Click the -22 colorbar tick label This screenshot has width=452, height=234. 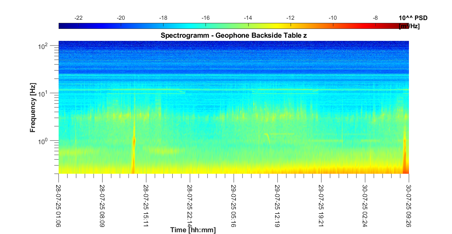pos(78,18)
